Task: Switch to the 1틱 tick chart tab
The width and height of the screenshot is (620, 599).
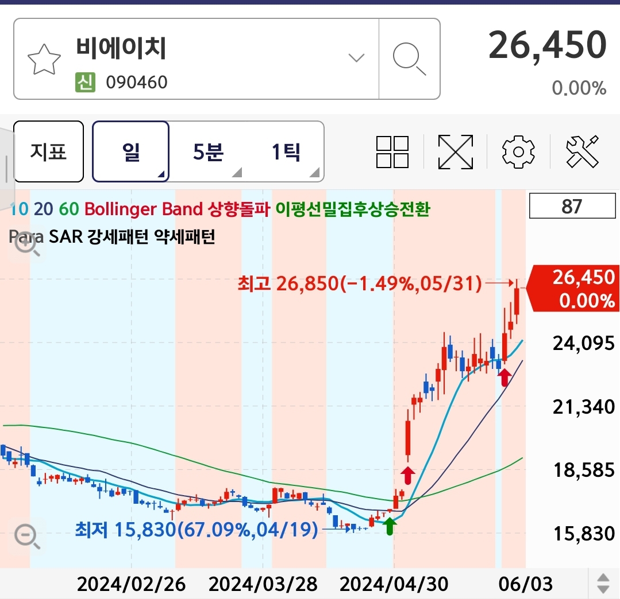Action: [286, 151]
